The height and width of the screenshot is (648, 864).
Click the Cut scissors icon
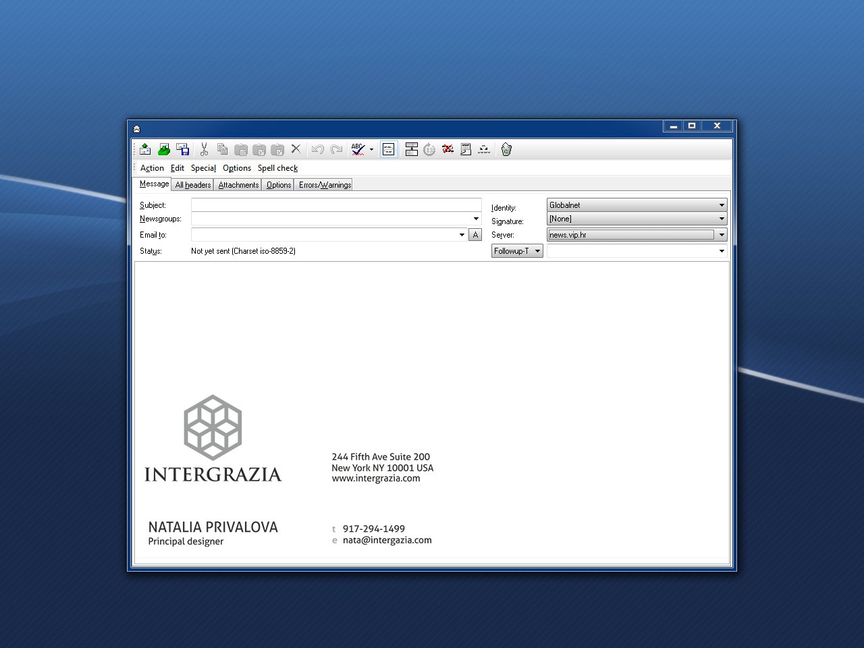coord(204,149)
